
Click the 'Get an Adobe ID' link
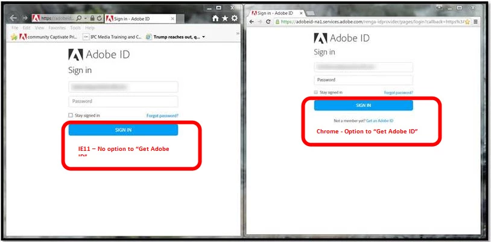[380, 121]
